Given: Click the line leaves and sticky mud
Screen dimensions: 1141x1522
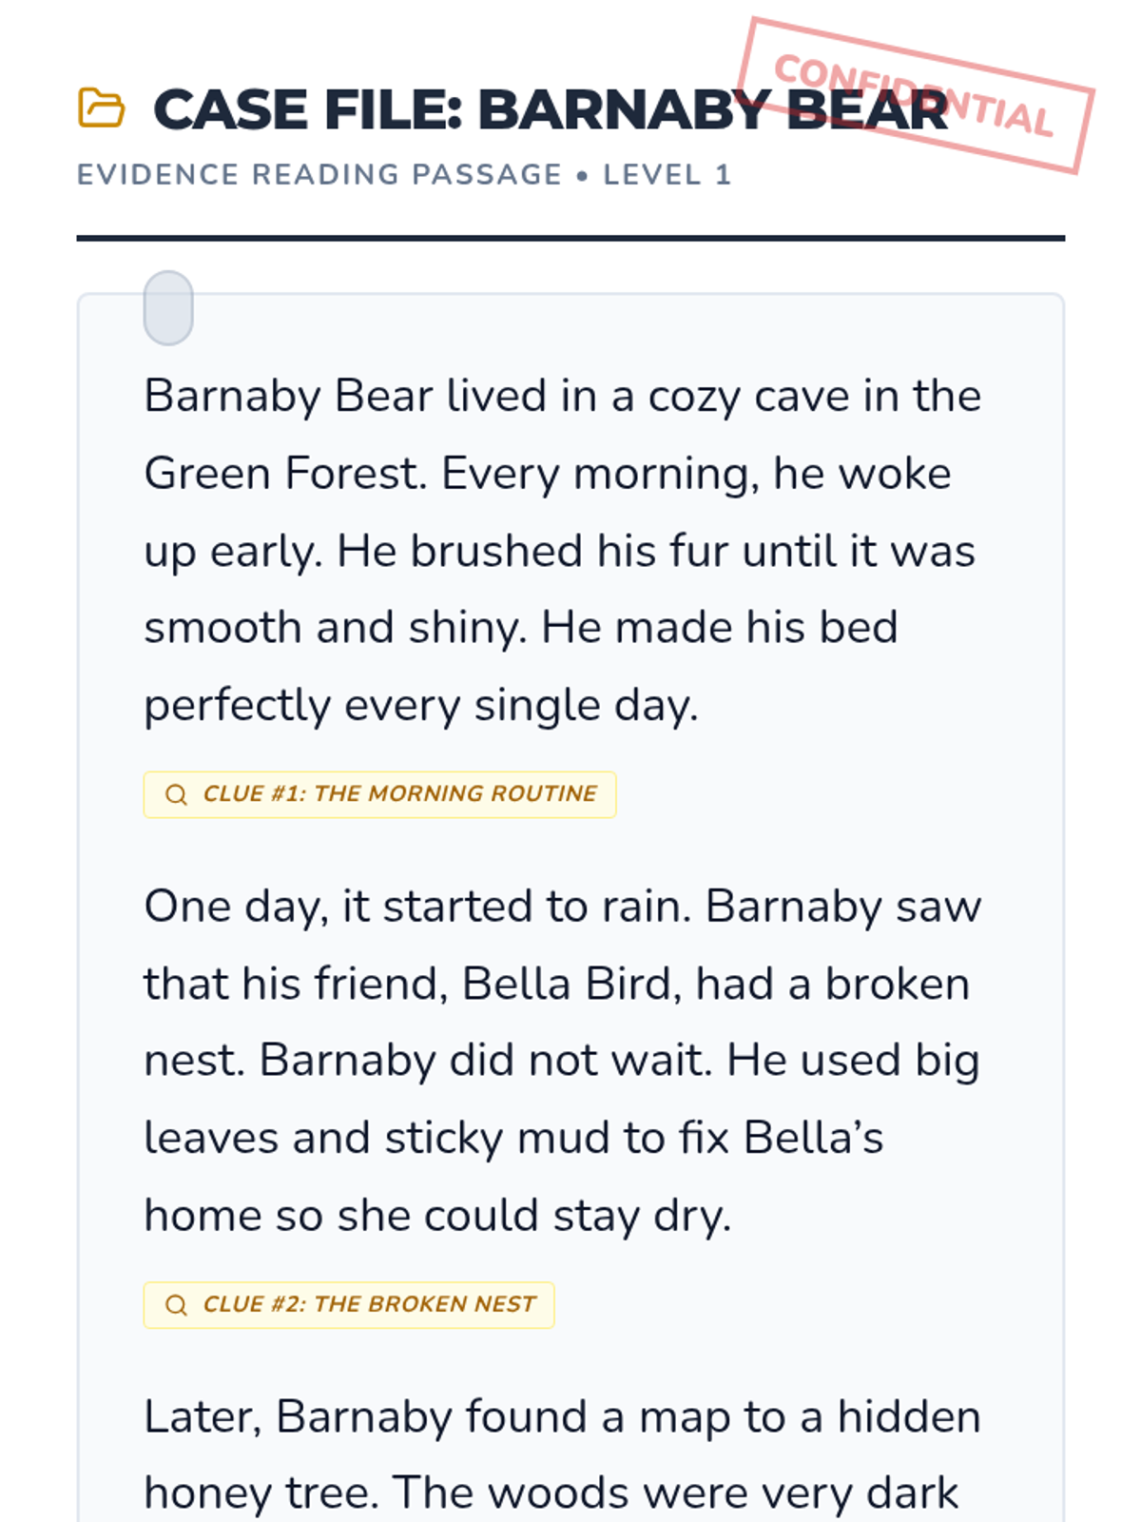Looking at the screenshot, I should 513,1139.
